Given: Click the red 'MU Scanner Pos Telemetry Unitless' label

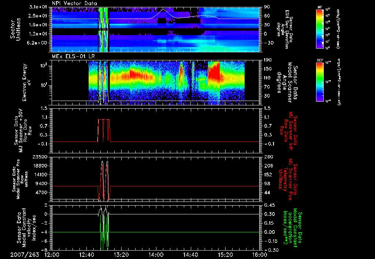Looking at the screenshot, I should point(288,179).
